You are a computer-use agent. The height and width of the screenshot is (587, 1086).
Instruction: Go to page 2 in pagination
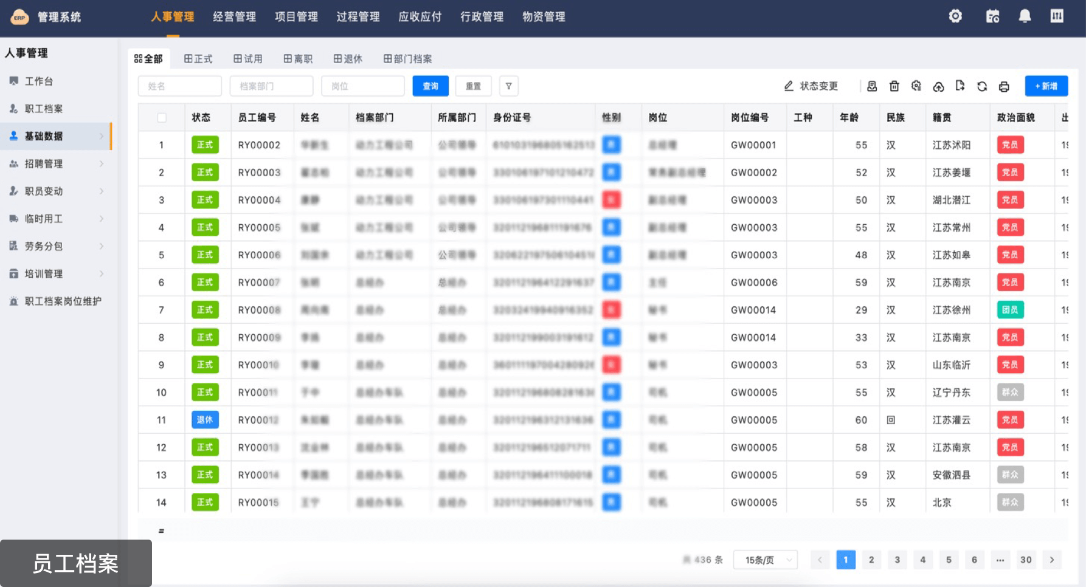tap(871, 560)
